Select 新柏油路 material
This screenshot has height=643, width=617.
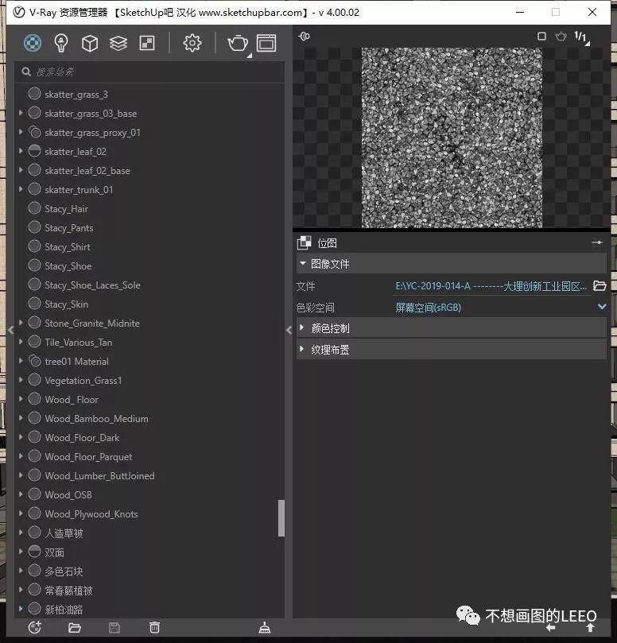click(64, 610)
